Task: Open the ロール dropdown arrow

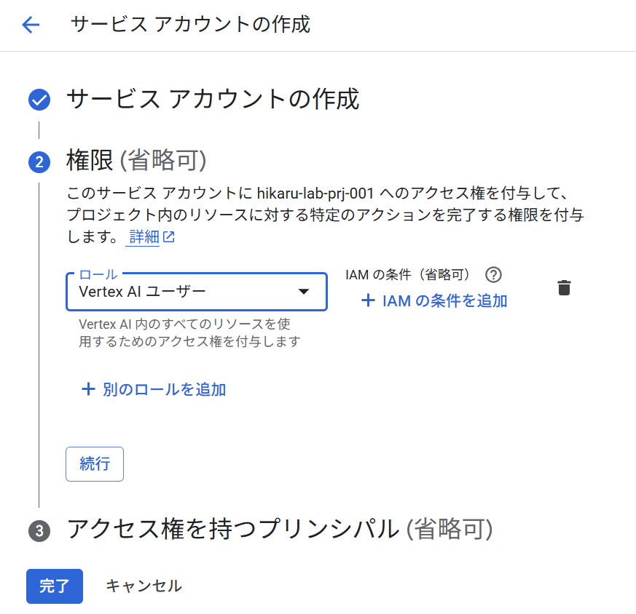Action: [305, 292]
